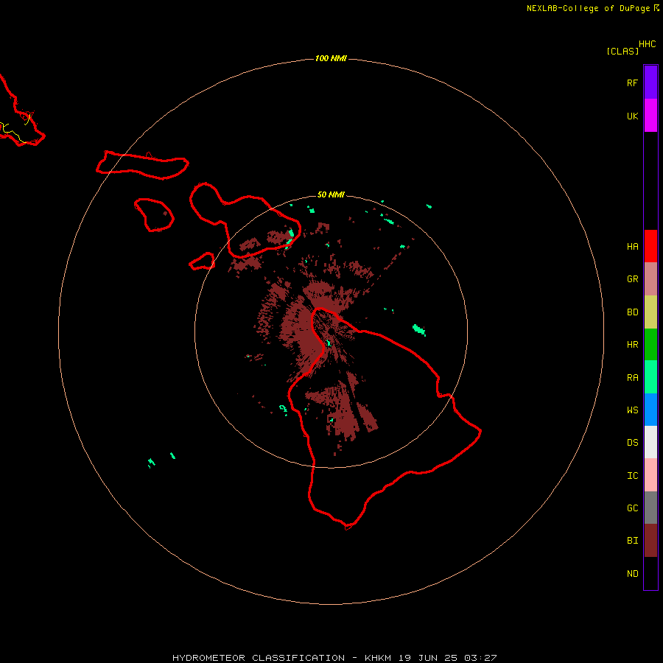Viewport: 663px width, 663px height.
Task: Click the purple RF color swatch
Action: click(x=650, y=83)
